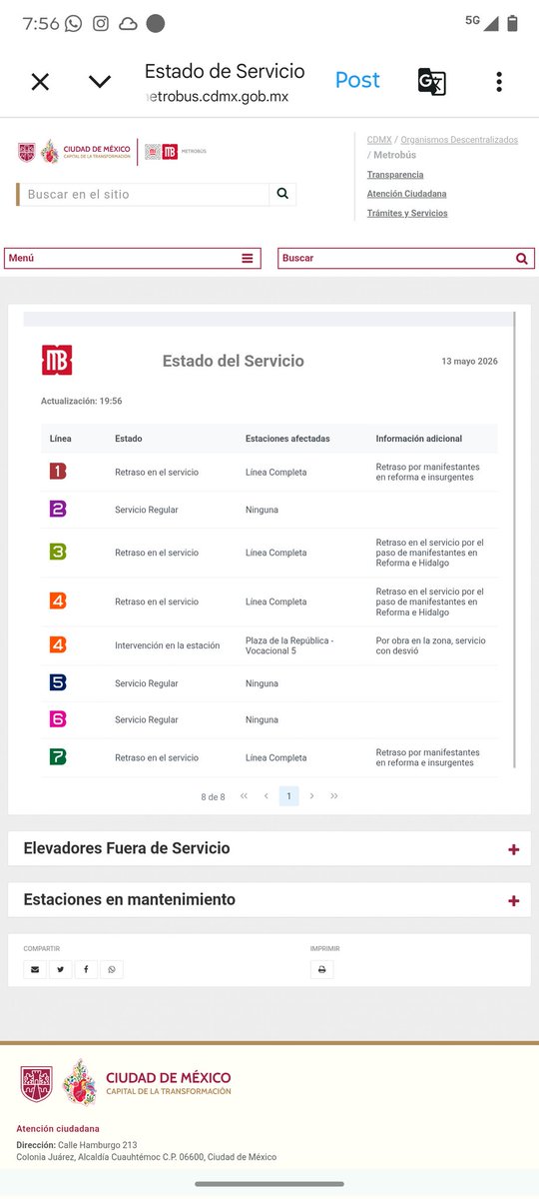This screenshot has width=539, height=1199.
Task: Click Línea column header
Action: point(61,439)
